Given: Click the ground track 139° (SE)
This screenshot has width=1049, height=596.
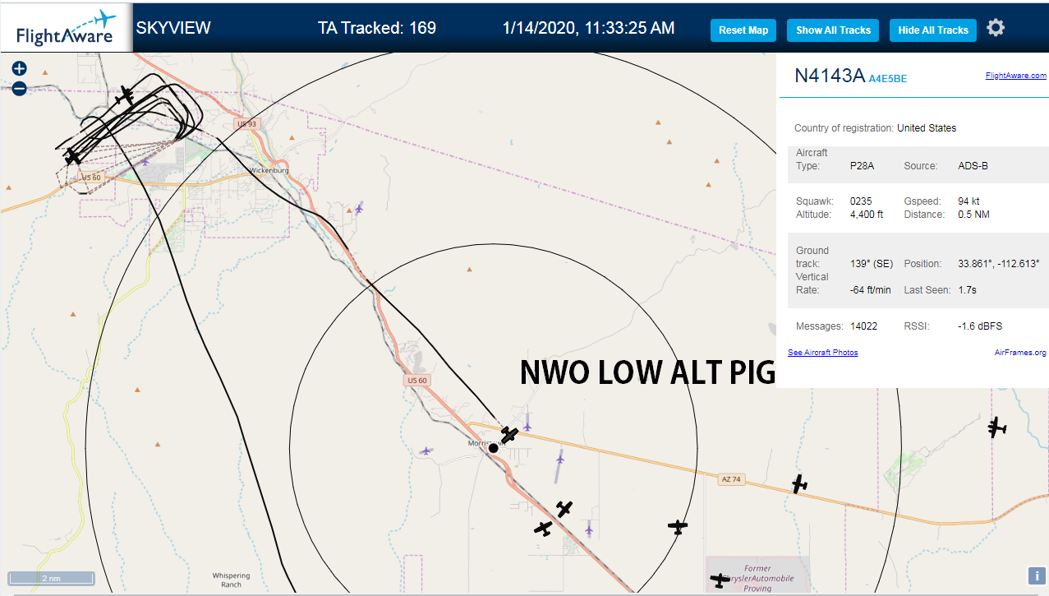Looking at the screenshot, I should [x=872, y=264].
